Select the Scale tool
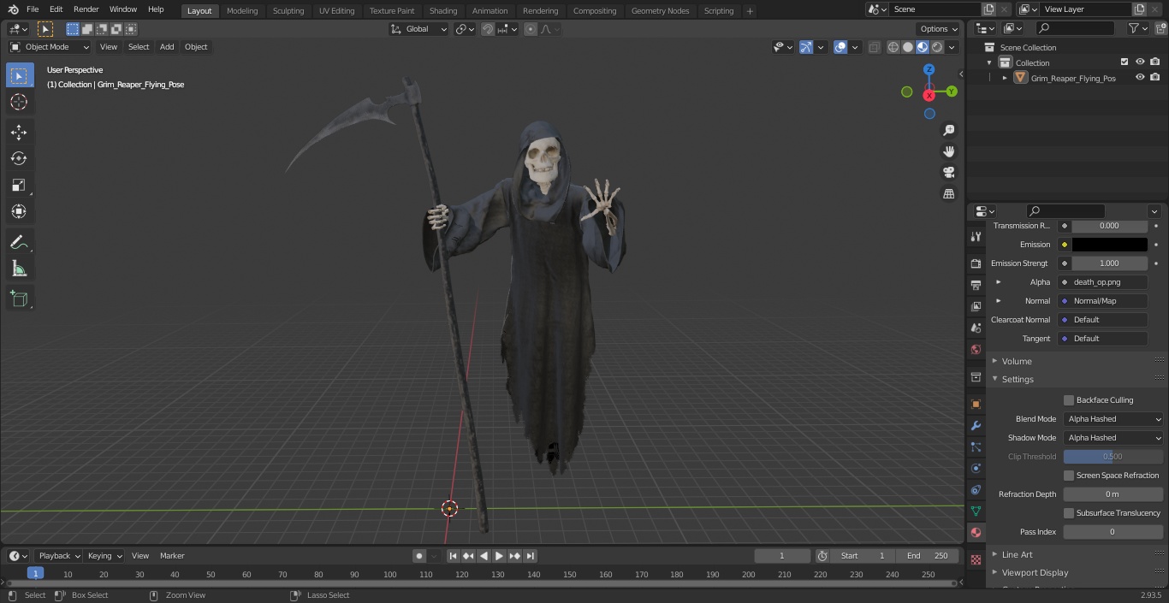1169x603 pixels. [x=19, y=185]
